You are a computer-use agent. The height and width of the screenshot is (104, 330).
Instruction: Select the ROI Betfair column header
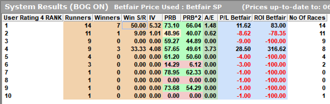click(x=270, y=18)
